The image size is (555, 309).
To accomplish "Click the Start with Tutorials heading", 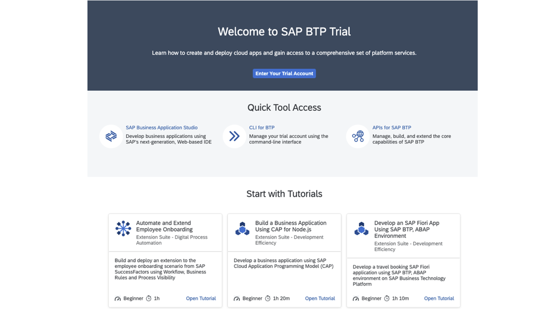I will pos(284,194).
